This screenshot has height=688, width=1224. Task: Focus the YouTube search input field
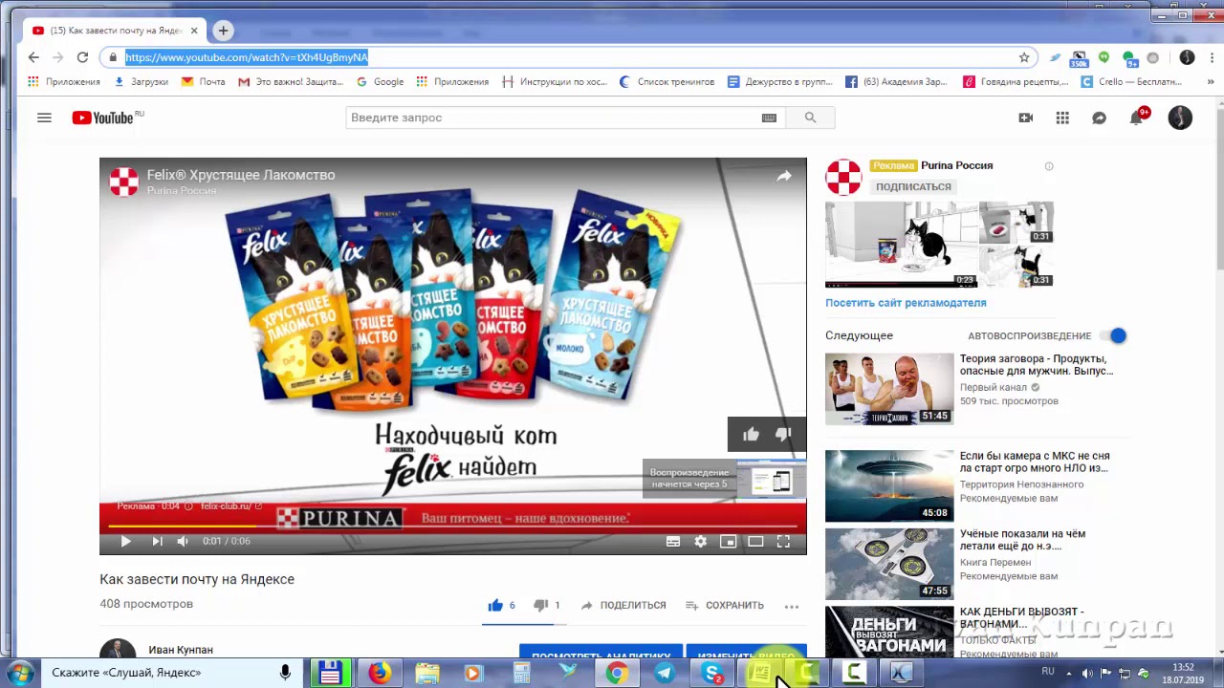tap(552, 118)
